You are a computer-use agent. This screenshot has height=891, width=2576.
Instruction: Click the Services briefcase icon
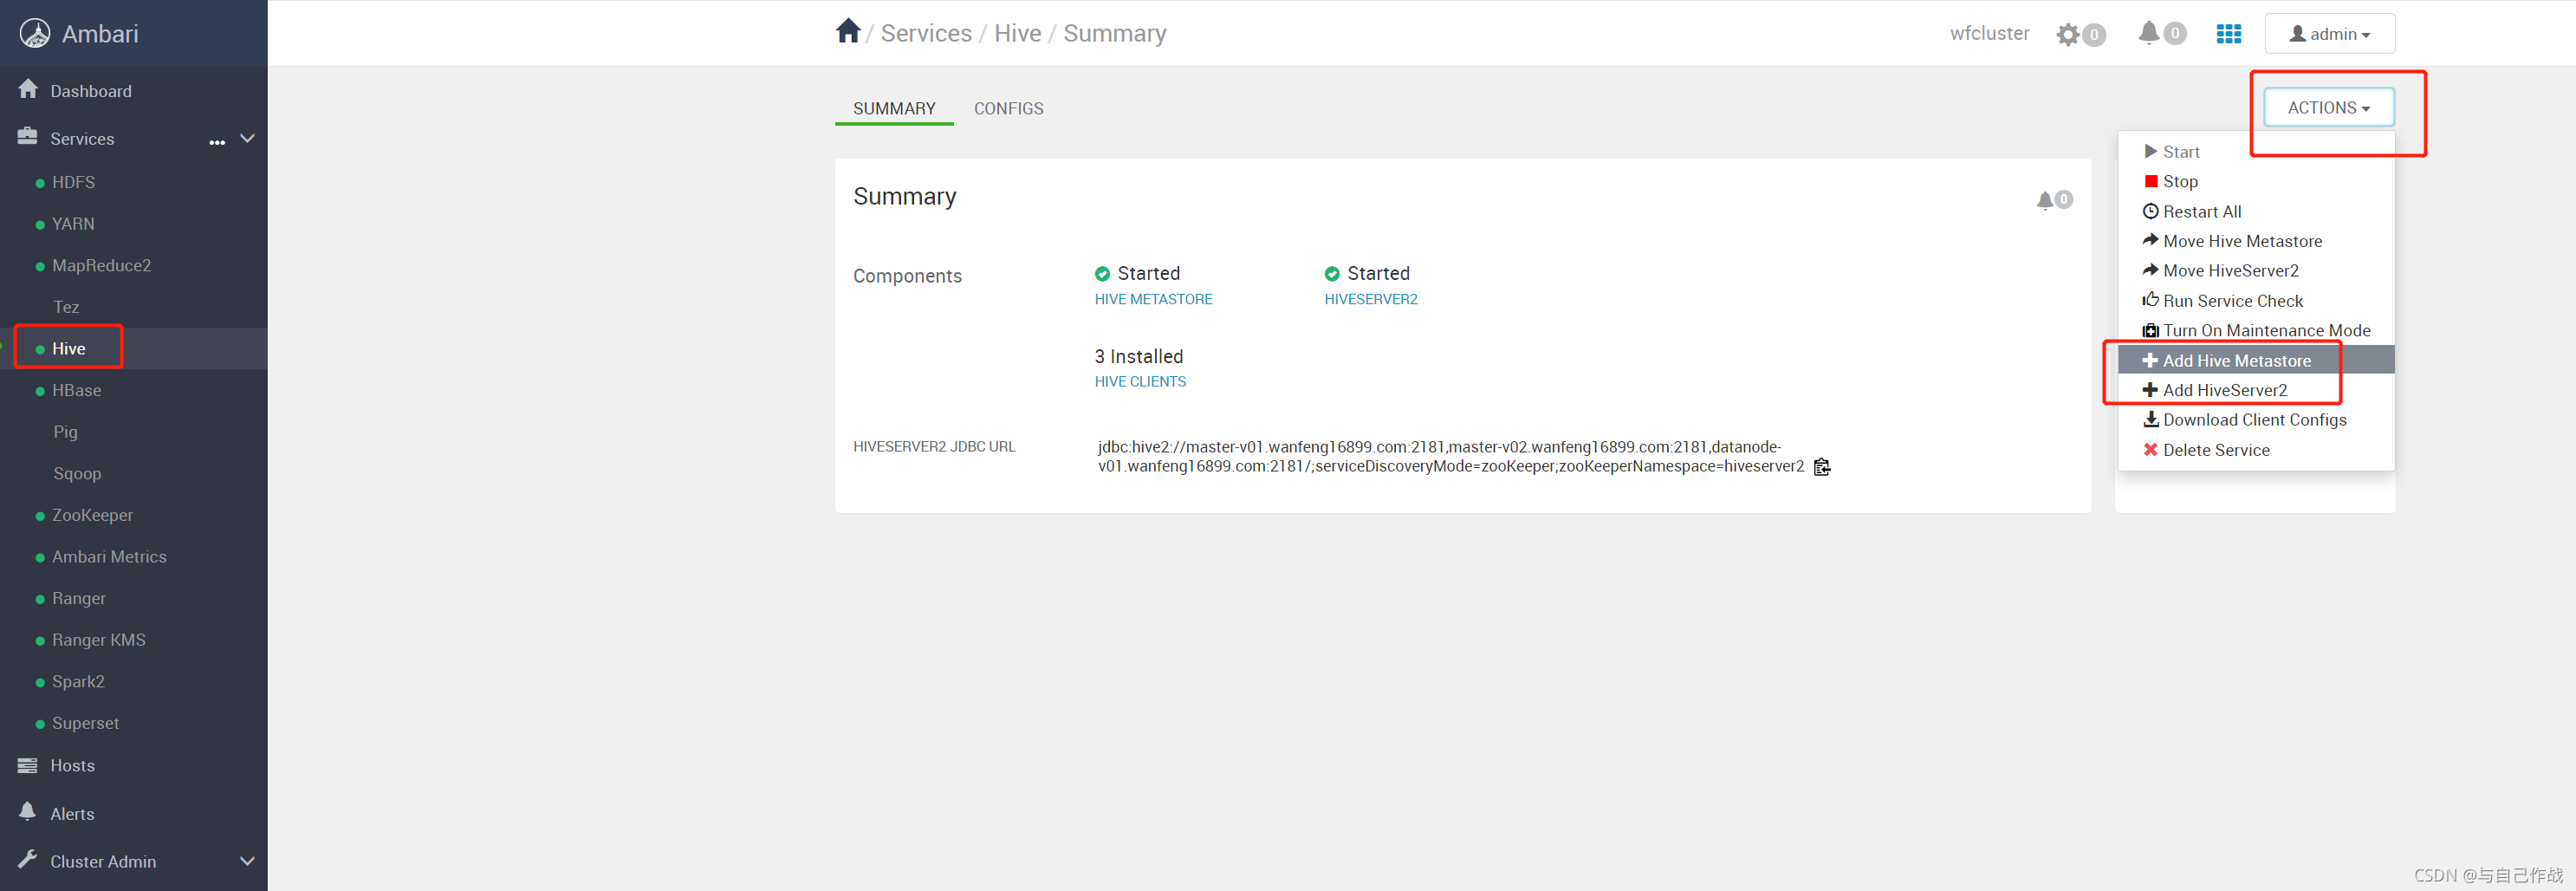[28, 136]
